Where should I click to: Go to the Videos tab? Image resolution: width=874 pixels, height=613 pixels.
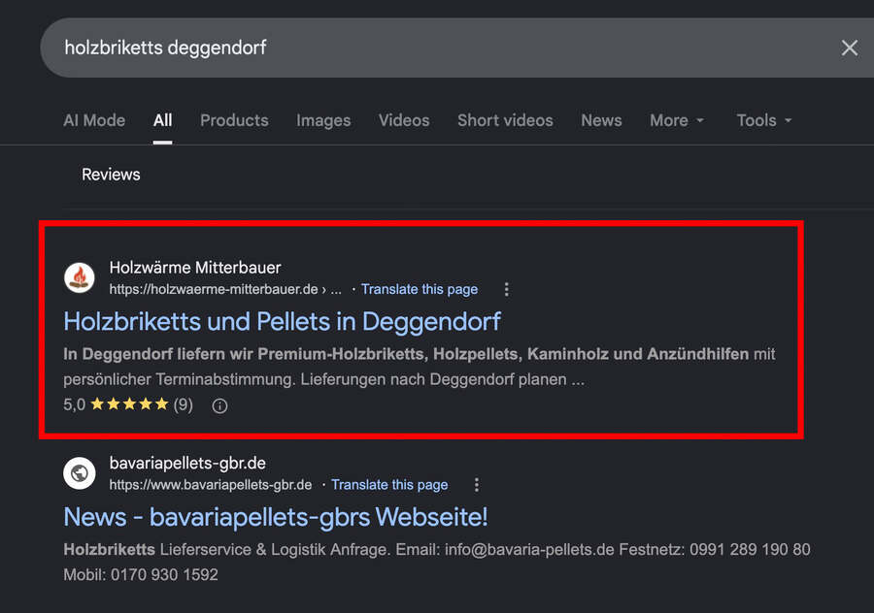pos(404,120)
